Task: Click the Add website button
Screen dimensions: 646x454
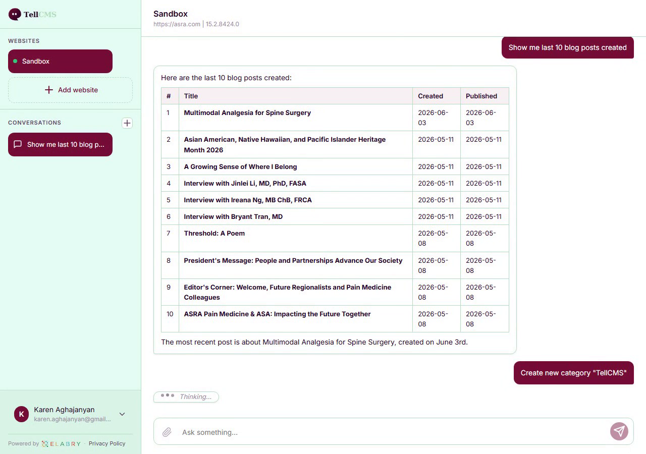Action: tap(70, 90)
